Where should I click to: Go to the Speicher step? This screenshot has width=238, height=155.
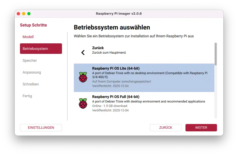click(x=30, y=60)
